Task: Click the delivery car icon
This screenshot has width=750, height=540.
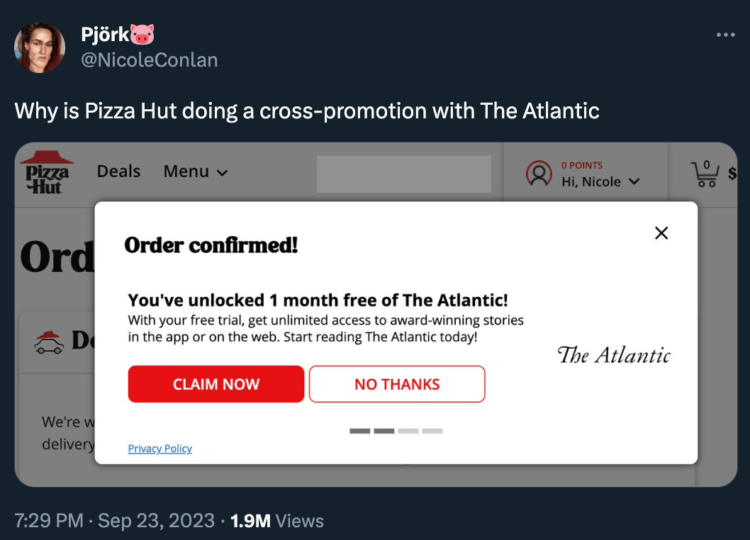Action: tap(49, 341)
